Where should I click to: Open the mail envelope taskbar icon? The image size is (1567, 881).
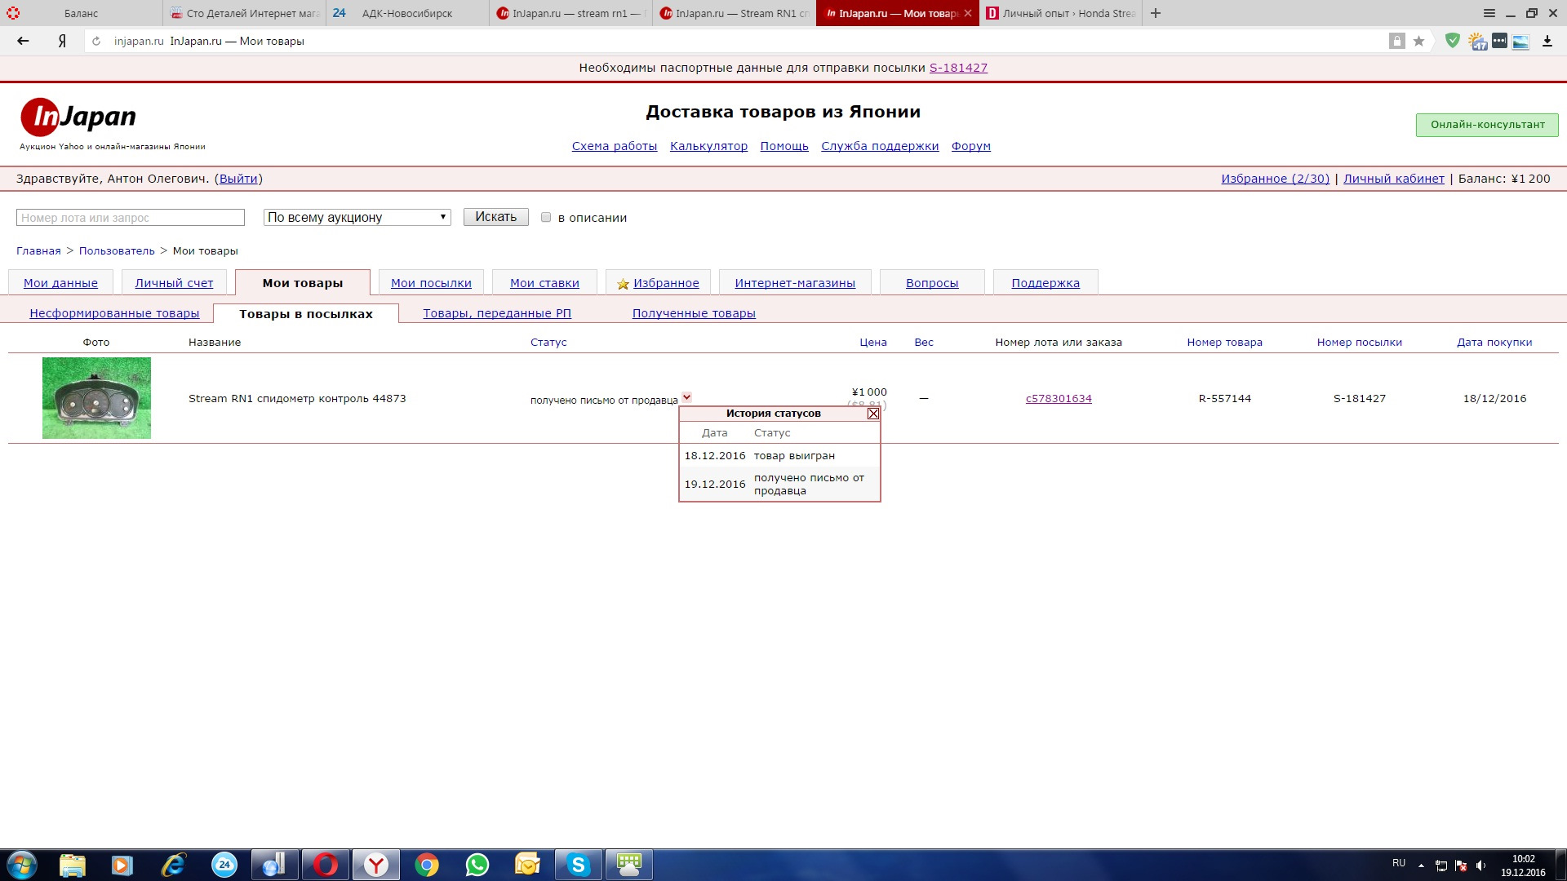(527, 865)
